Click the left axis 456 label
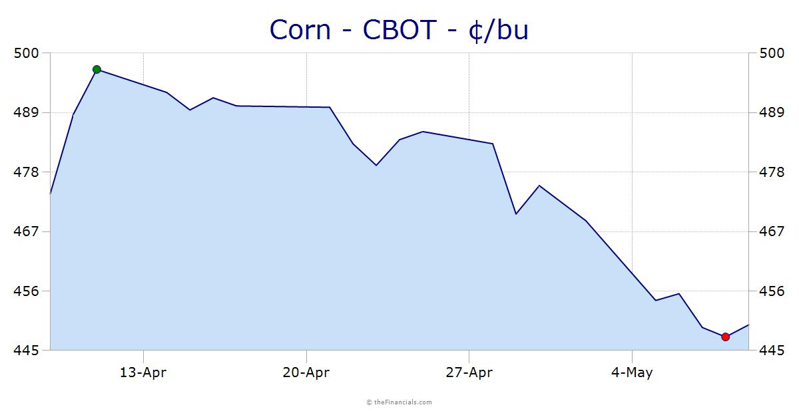 (x=27, y=291)
